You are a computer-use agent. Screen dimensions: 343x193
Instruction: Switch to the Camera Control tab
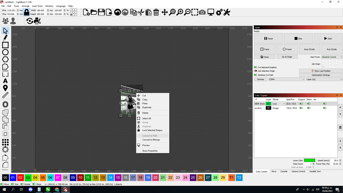pyautogui.click(x=298, y=171)
